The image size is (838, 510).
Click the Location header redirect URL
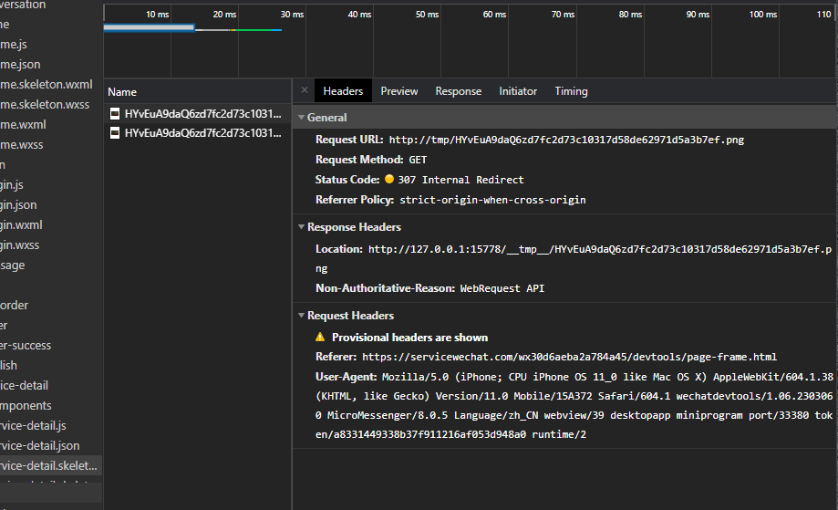(x=599, y=249)
